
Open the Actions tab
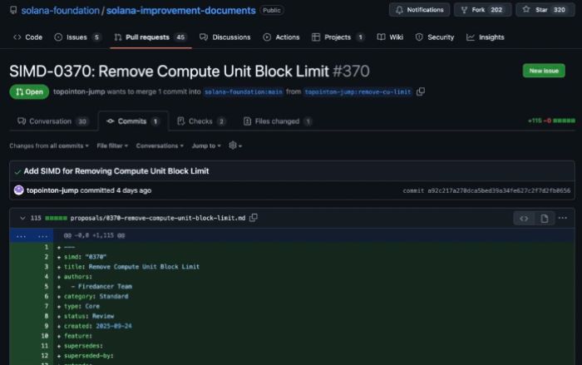click(281, 37)
